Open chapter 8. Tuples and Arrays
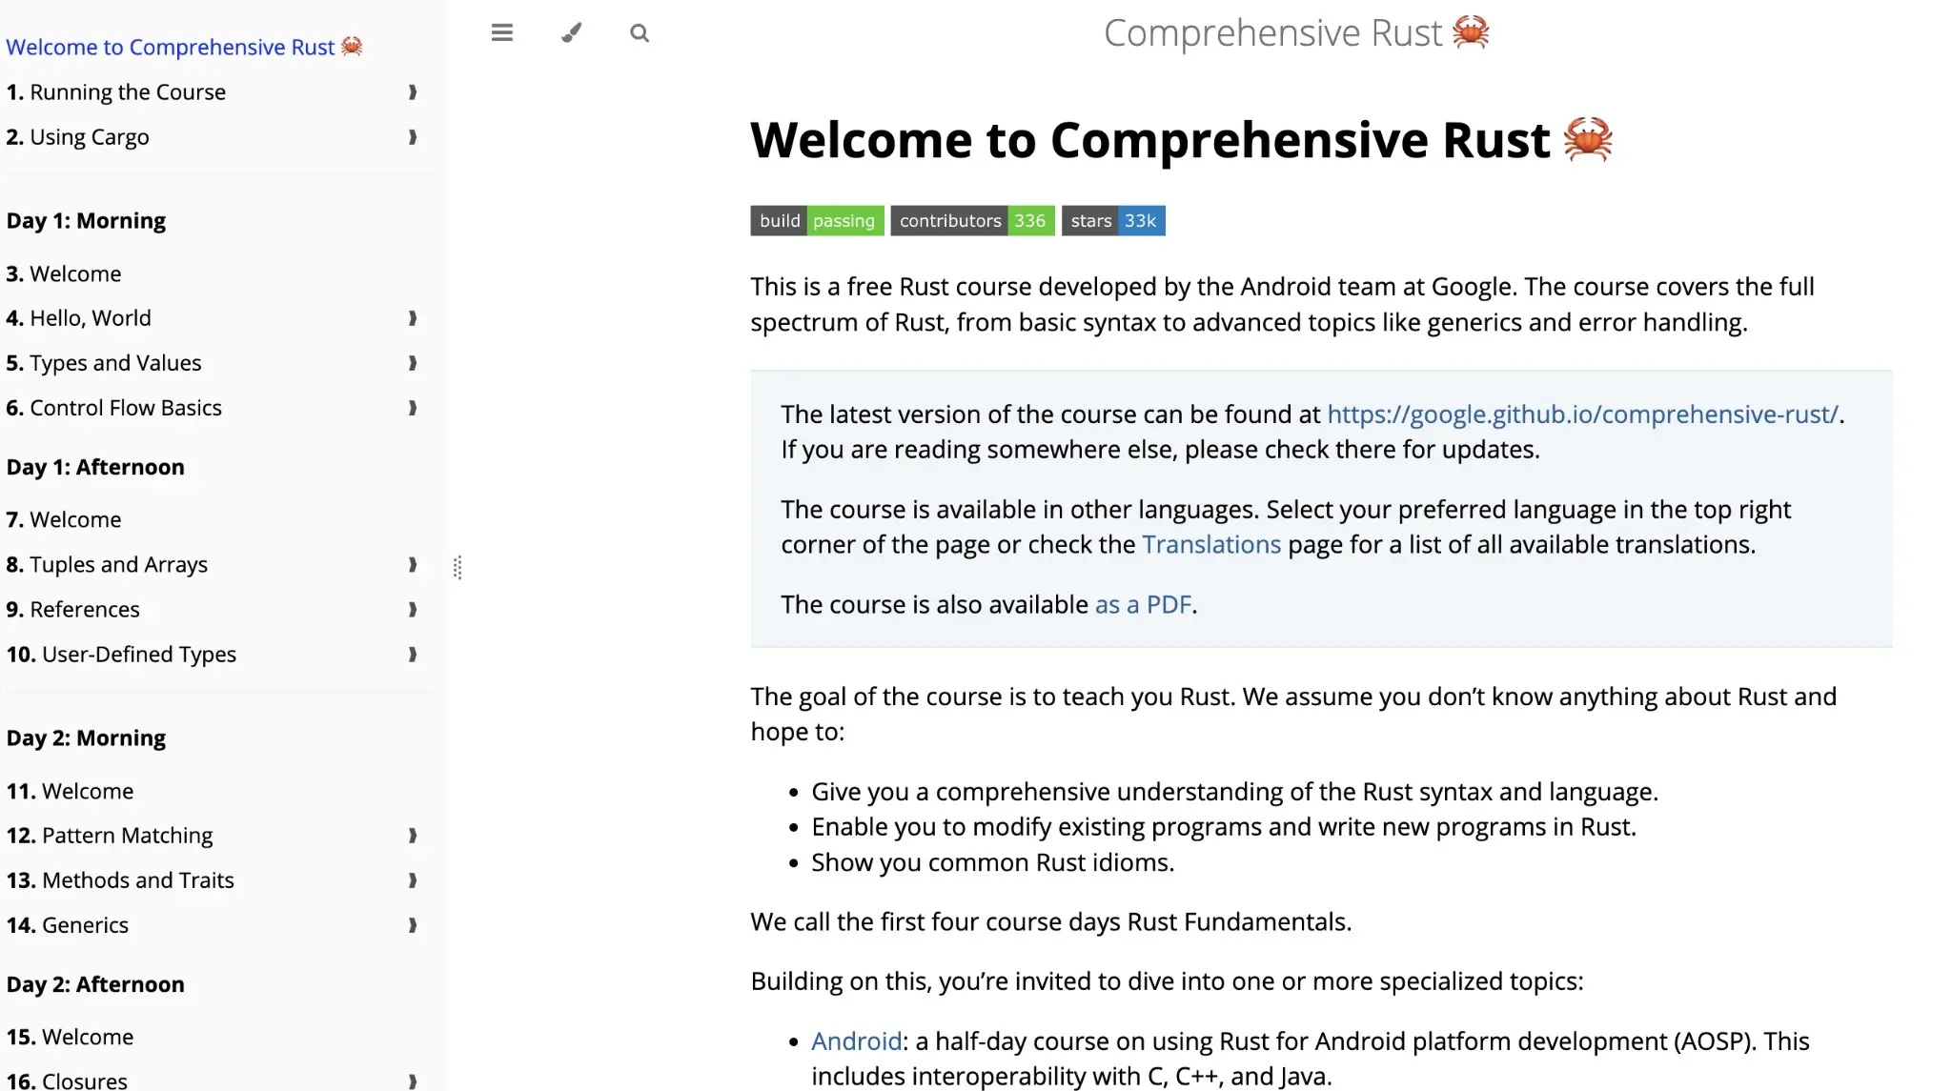1952x1091 pixels. tap(107, 565)
